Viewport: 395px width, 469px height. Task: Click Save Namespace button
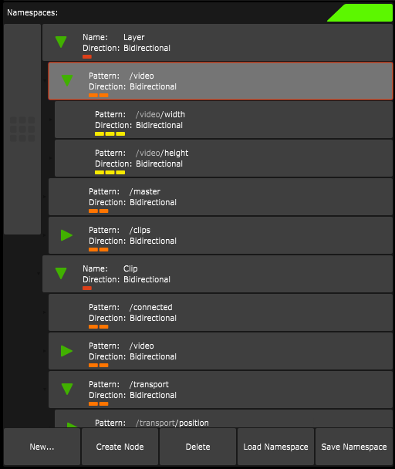(x=354, y=447)
